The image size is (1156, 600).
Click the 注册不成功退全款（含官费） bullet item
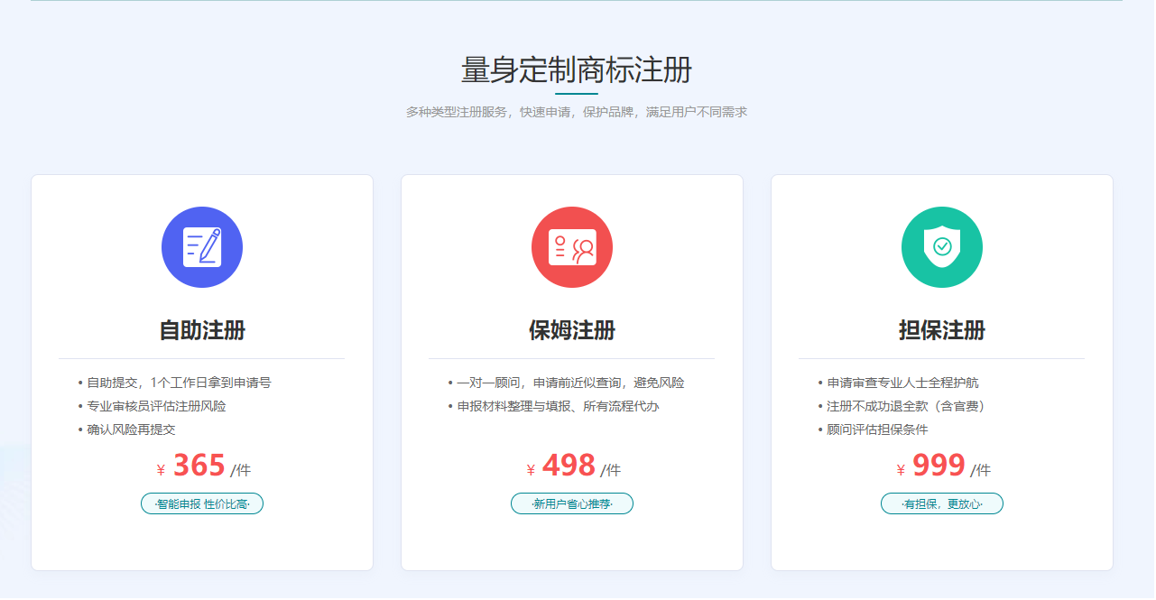point(906,406)
